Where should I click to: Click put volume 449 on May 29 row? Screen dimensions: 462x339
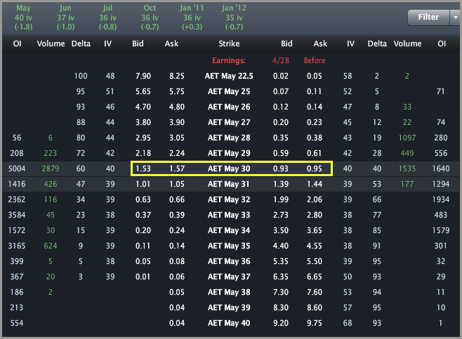click(407, 153)
